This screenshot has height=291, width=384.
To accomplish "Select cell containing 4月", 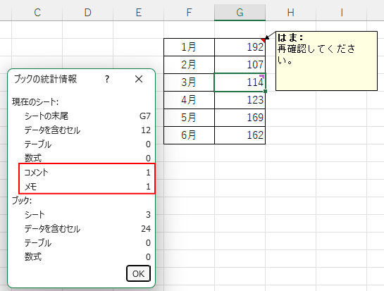I will coord(189,100).
